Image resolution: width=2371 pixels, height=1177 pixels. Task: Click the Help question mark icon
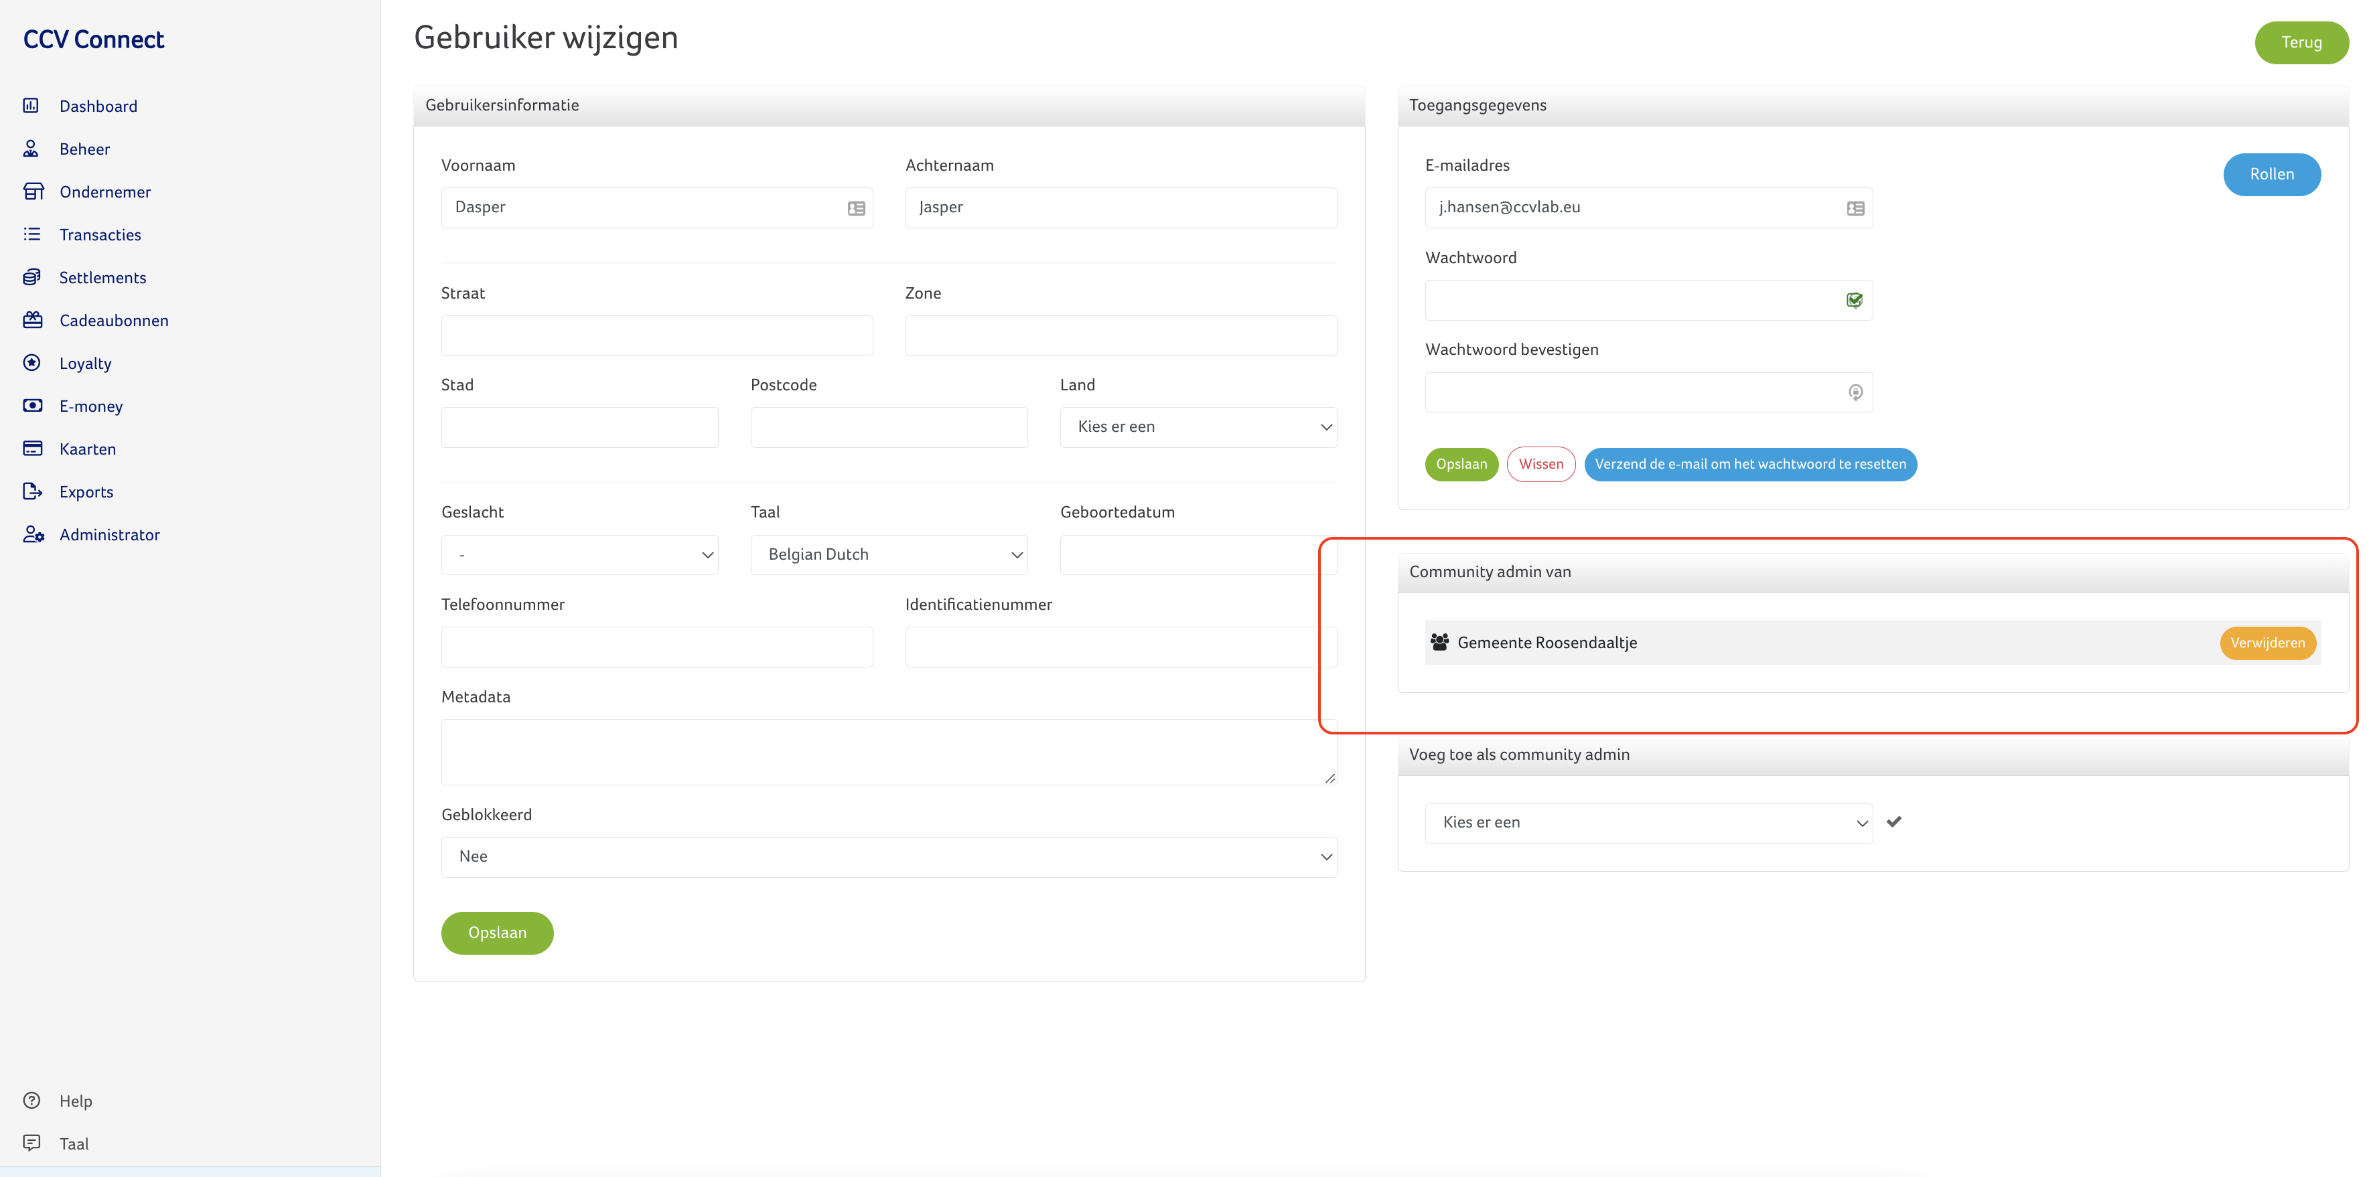click(x=32, y=1101)
